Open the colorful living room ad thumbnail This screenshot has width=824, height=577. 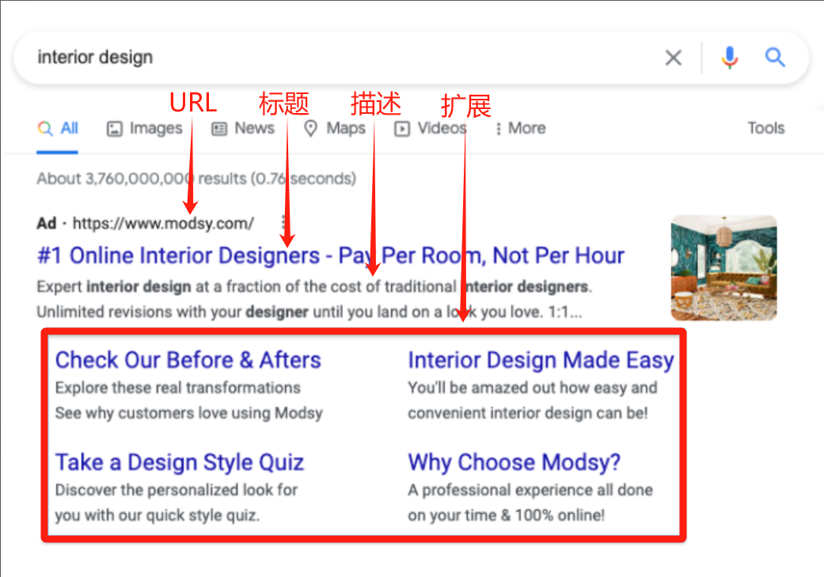pos(723,267)
